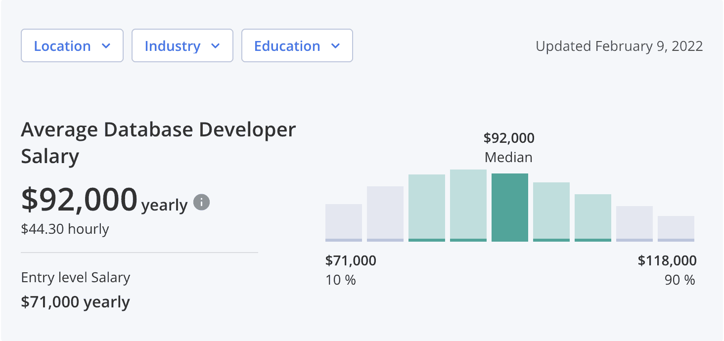Click the $92,000 Median label
Screen dimensions: 724x341
coord(508,147)
